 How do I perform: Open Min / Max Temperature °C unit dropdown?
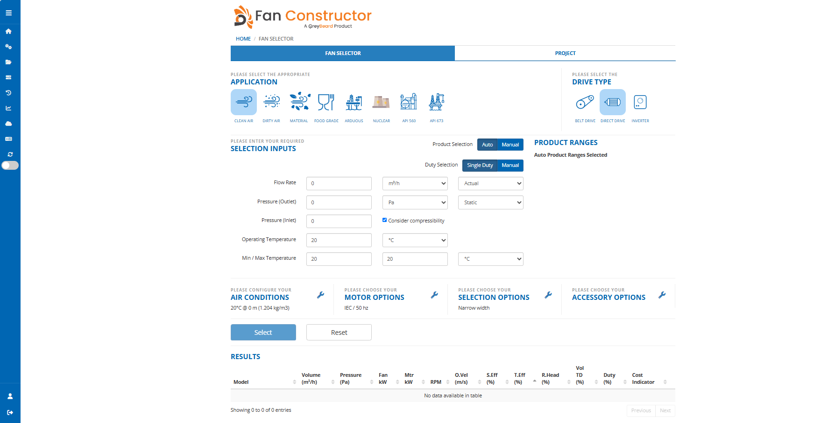[x=490, y=259]
